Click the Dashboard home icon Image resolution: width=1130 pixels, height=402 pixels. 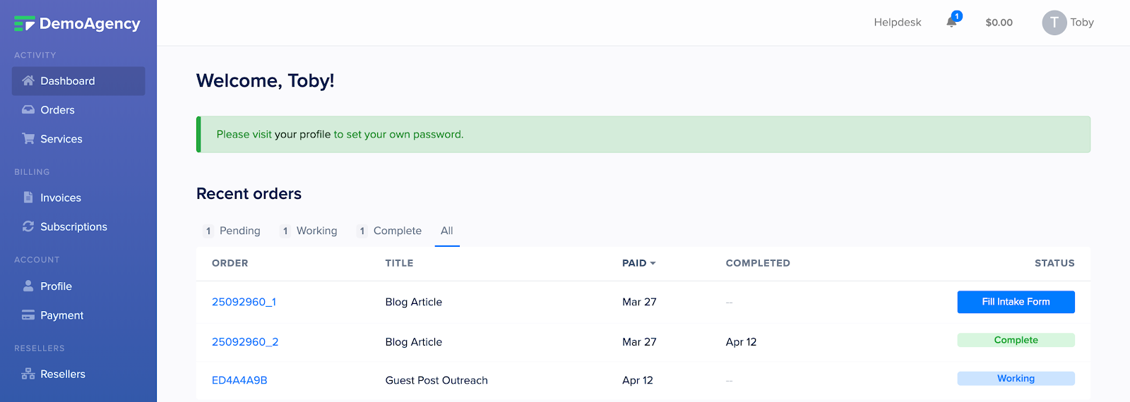click(28, 81)
